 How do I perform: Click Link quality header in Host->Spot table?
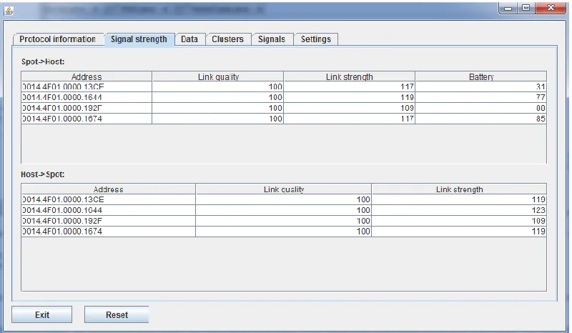[284, 189]
